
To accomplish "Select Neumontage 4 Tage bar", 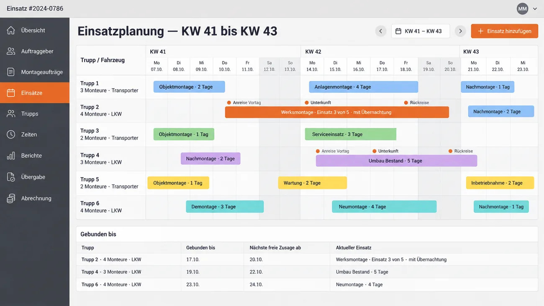I will (384, 207).
